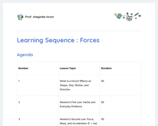The image size is (158, 126).
Task: Select Newton's First Law lesson topic cell
Action: (79, 104)
